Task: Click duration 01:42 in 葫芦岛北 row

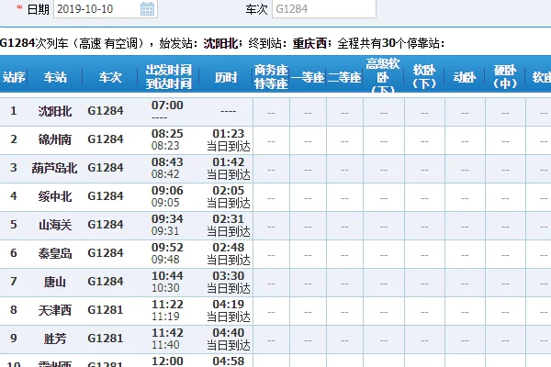Action: click(229, 161)
